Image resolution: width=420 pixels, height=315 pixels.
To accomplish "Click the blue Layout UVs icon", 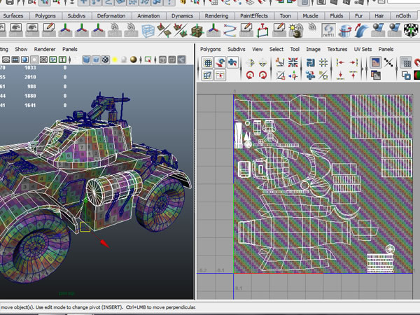I will pos(310,63).
